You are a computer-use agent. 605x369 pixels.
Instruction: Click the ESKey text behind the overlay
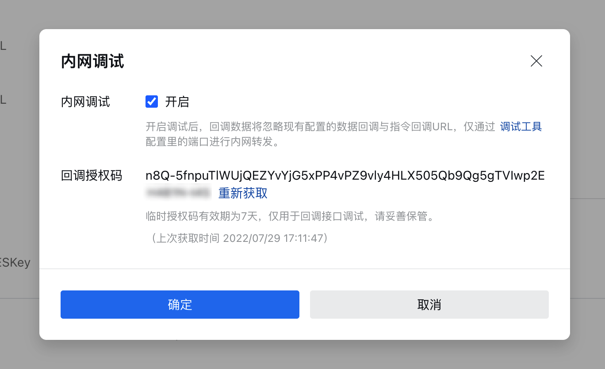(15, 263)
